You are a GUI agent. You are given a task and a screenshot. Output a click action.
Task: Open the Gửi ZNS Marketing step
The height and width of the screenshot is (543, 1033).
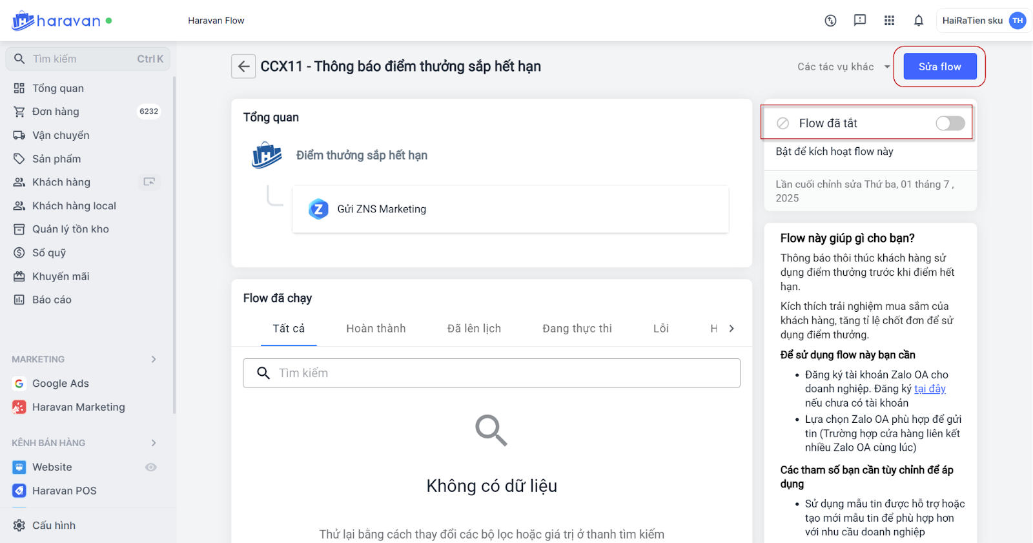coord(510,209)
